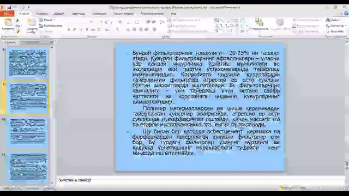The width and height of the screenshot is (349, 196).
Task: Select the Слайды tab in thumbnail pane
Action: pos(10,42)
